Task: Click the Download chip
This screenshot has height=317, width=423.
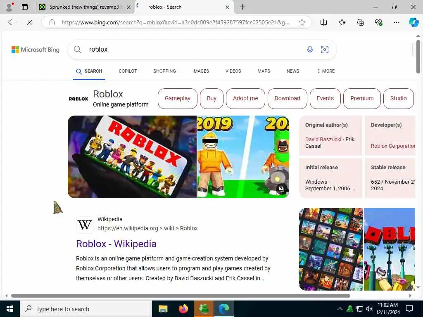Action: pyautogui.click(x=288, y=98)
